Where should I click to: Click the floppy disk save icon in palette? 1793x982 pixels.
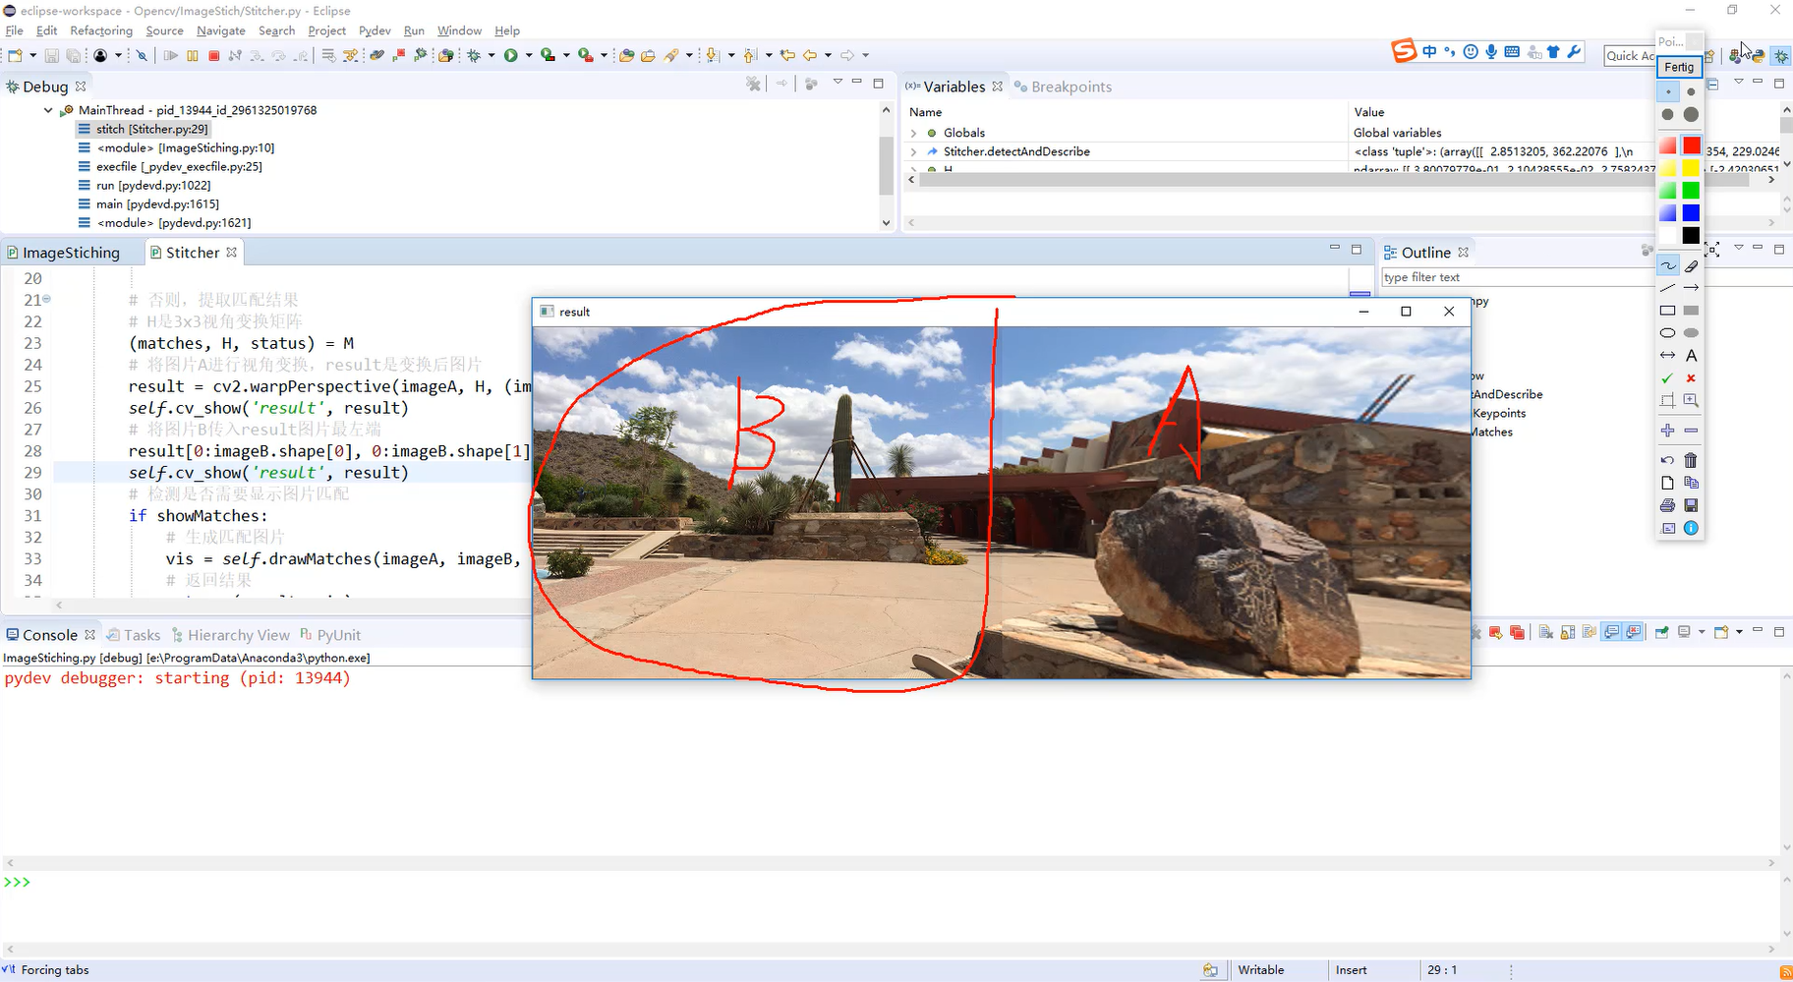[x=1691, y=505]
